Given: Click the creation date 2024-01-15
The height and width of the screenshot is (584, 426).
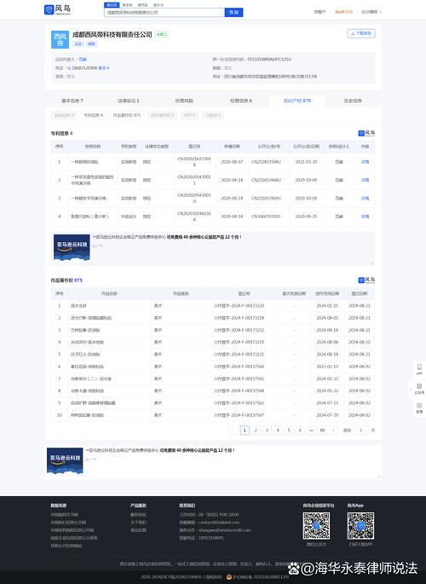Looking at the screenshot, I should click(x=327, y=306).
